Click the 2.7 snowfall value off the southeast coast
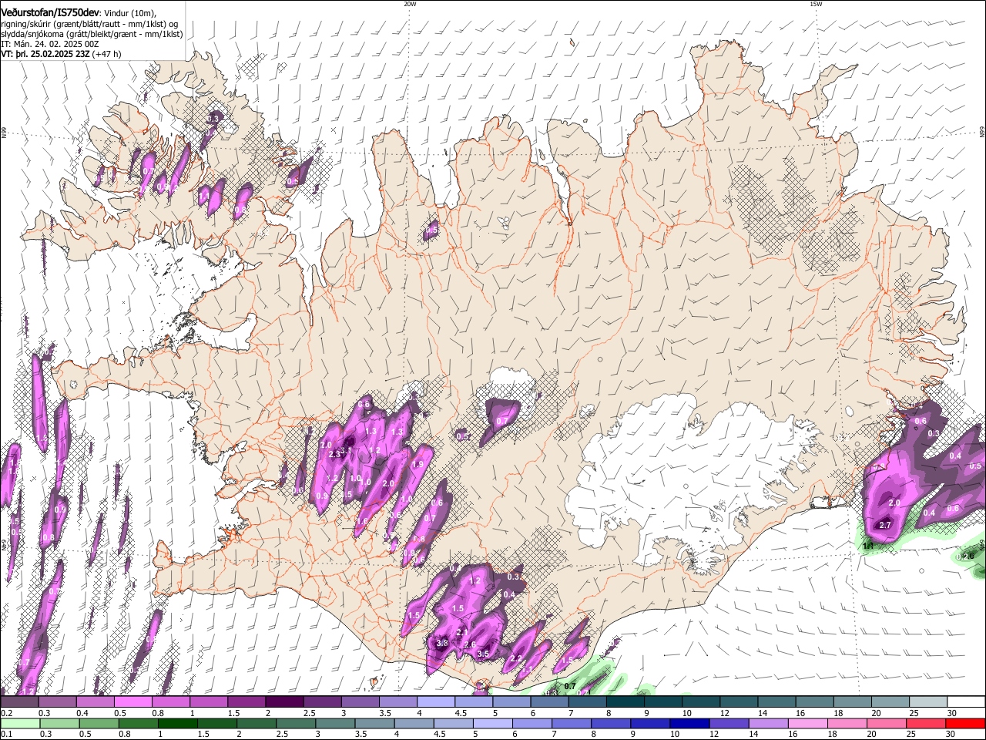Screen dimensions: 986x740 point(885,525)
